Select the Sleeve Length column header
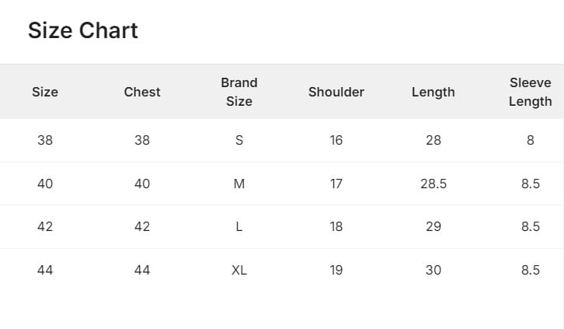This screenshot has height=329, width=564. [531, 92]
